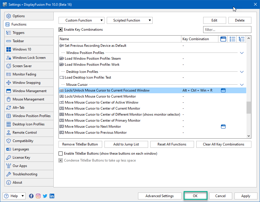Open Remote Control section
260x202 pixels.
coord(29,133)
